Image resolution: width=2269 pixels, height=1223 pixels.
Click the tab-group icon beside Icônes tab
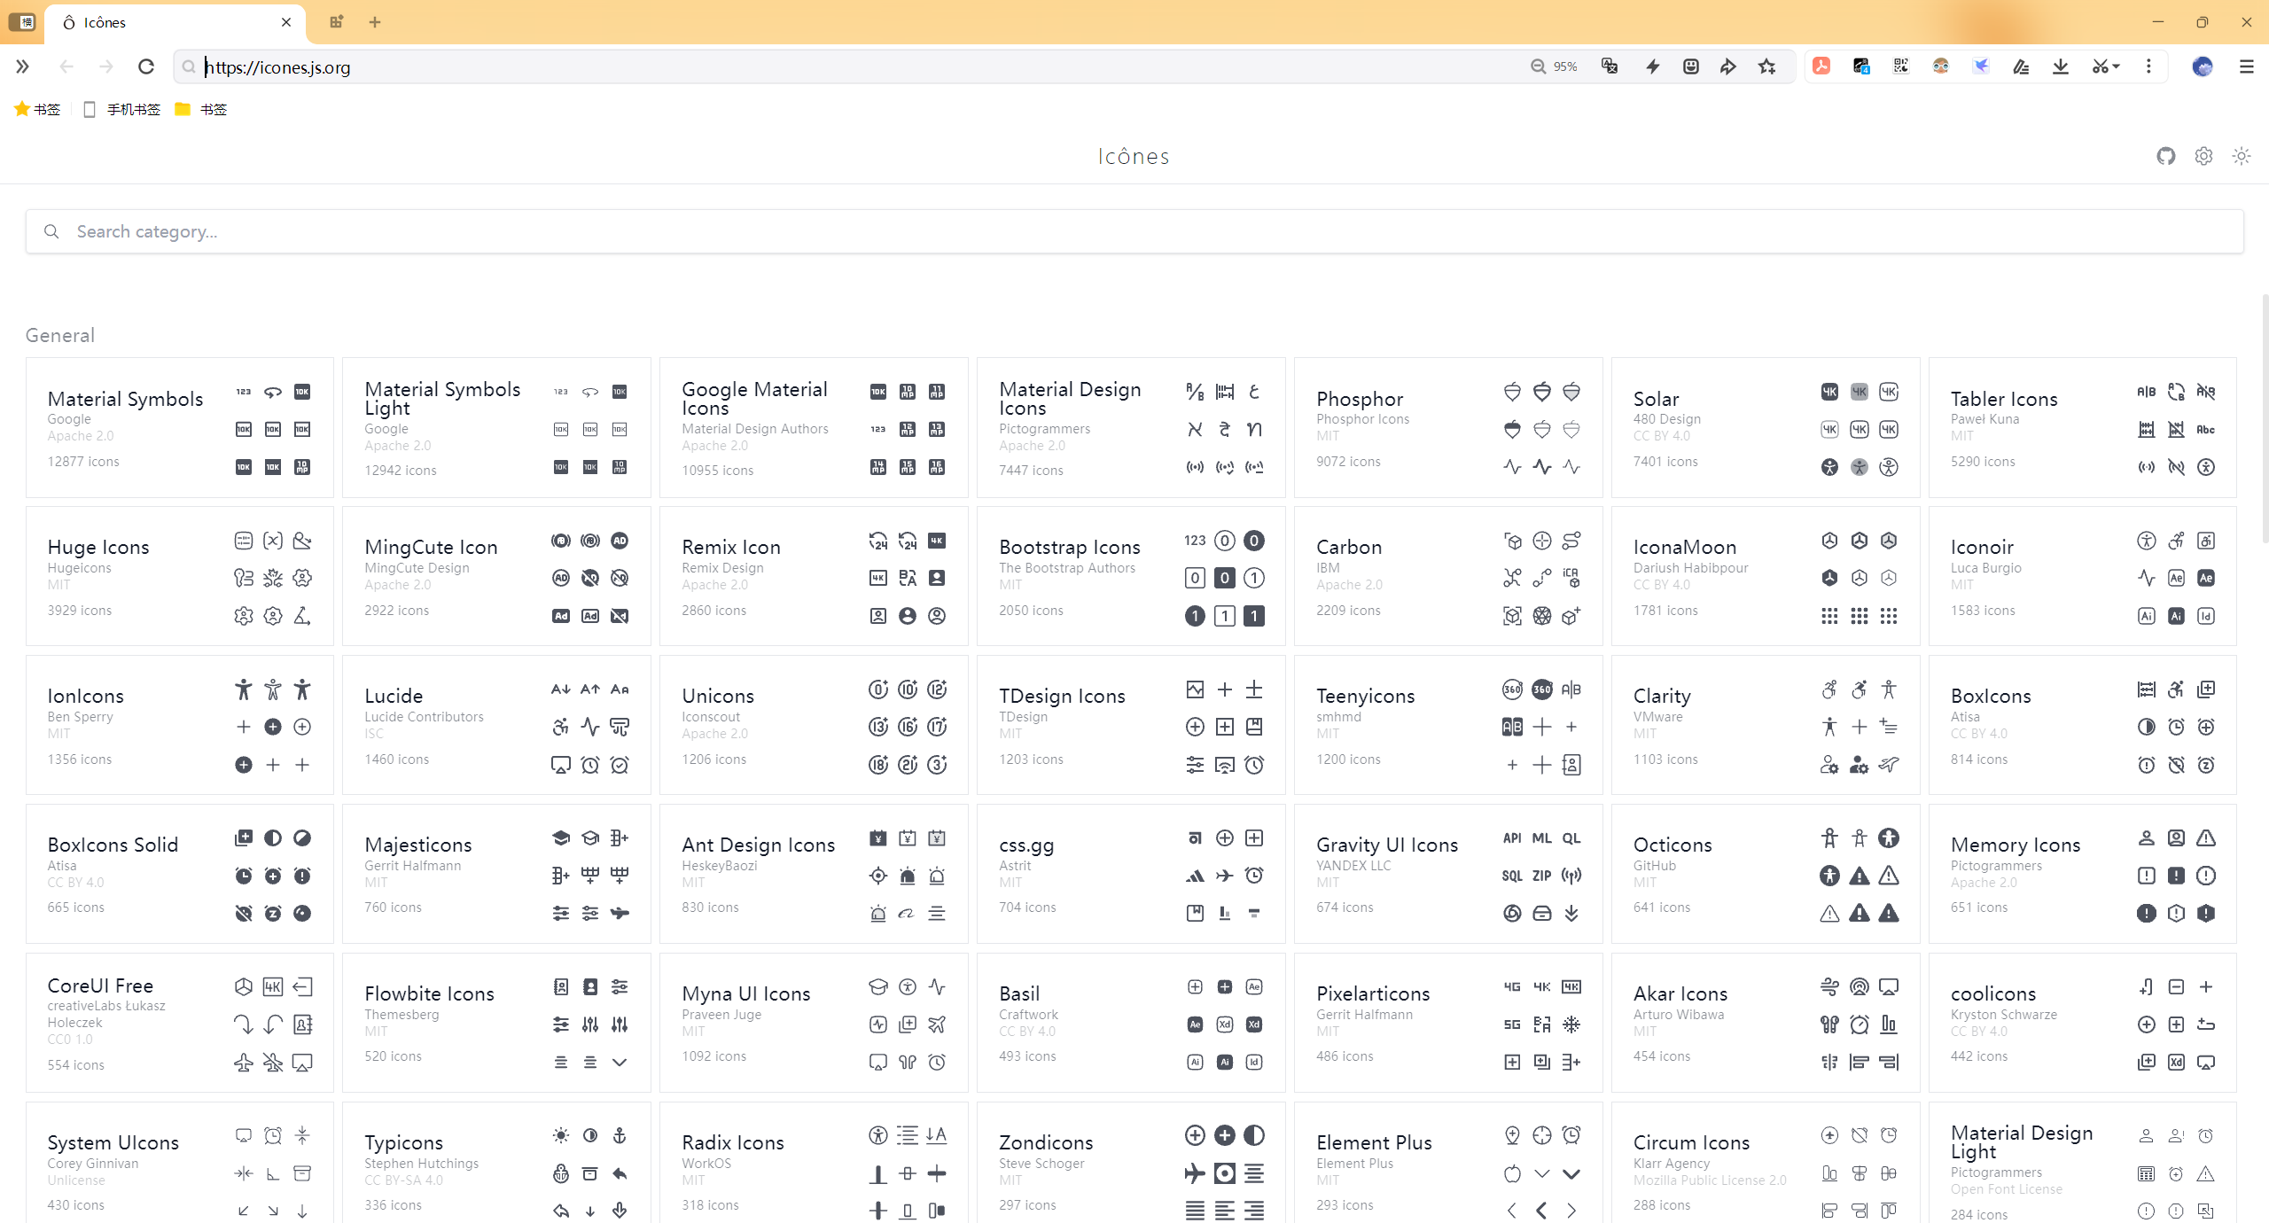coord(336,22)
